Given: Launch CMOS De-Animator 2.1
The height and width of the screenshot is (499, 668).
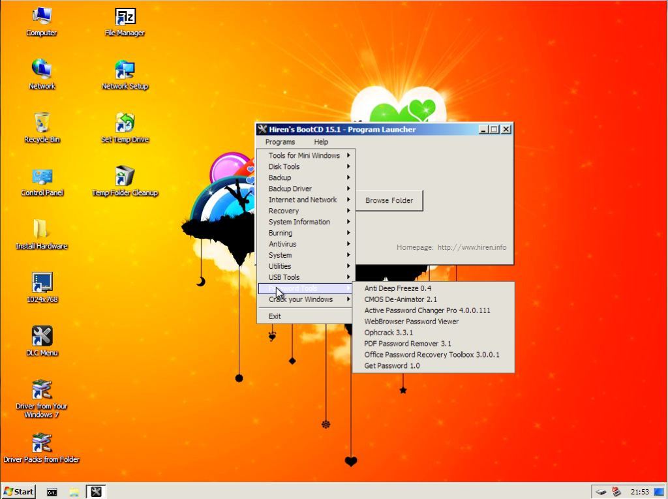Looking at the screenshot, I should click(x=433, y=299).
